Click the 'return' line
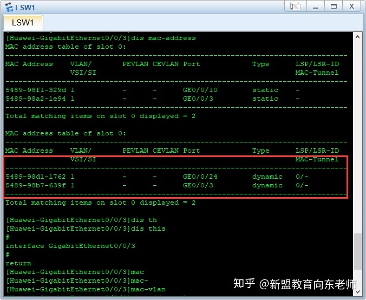Viewport: 366px width, 300px height. (x=18, y=263)
